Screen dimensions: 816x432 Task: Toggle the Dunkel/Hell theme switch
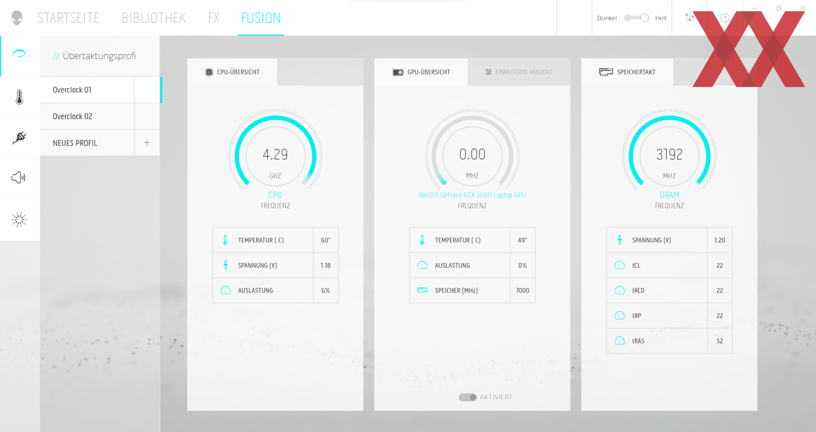(636, 18)
